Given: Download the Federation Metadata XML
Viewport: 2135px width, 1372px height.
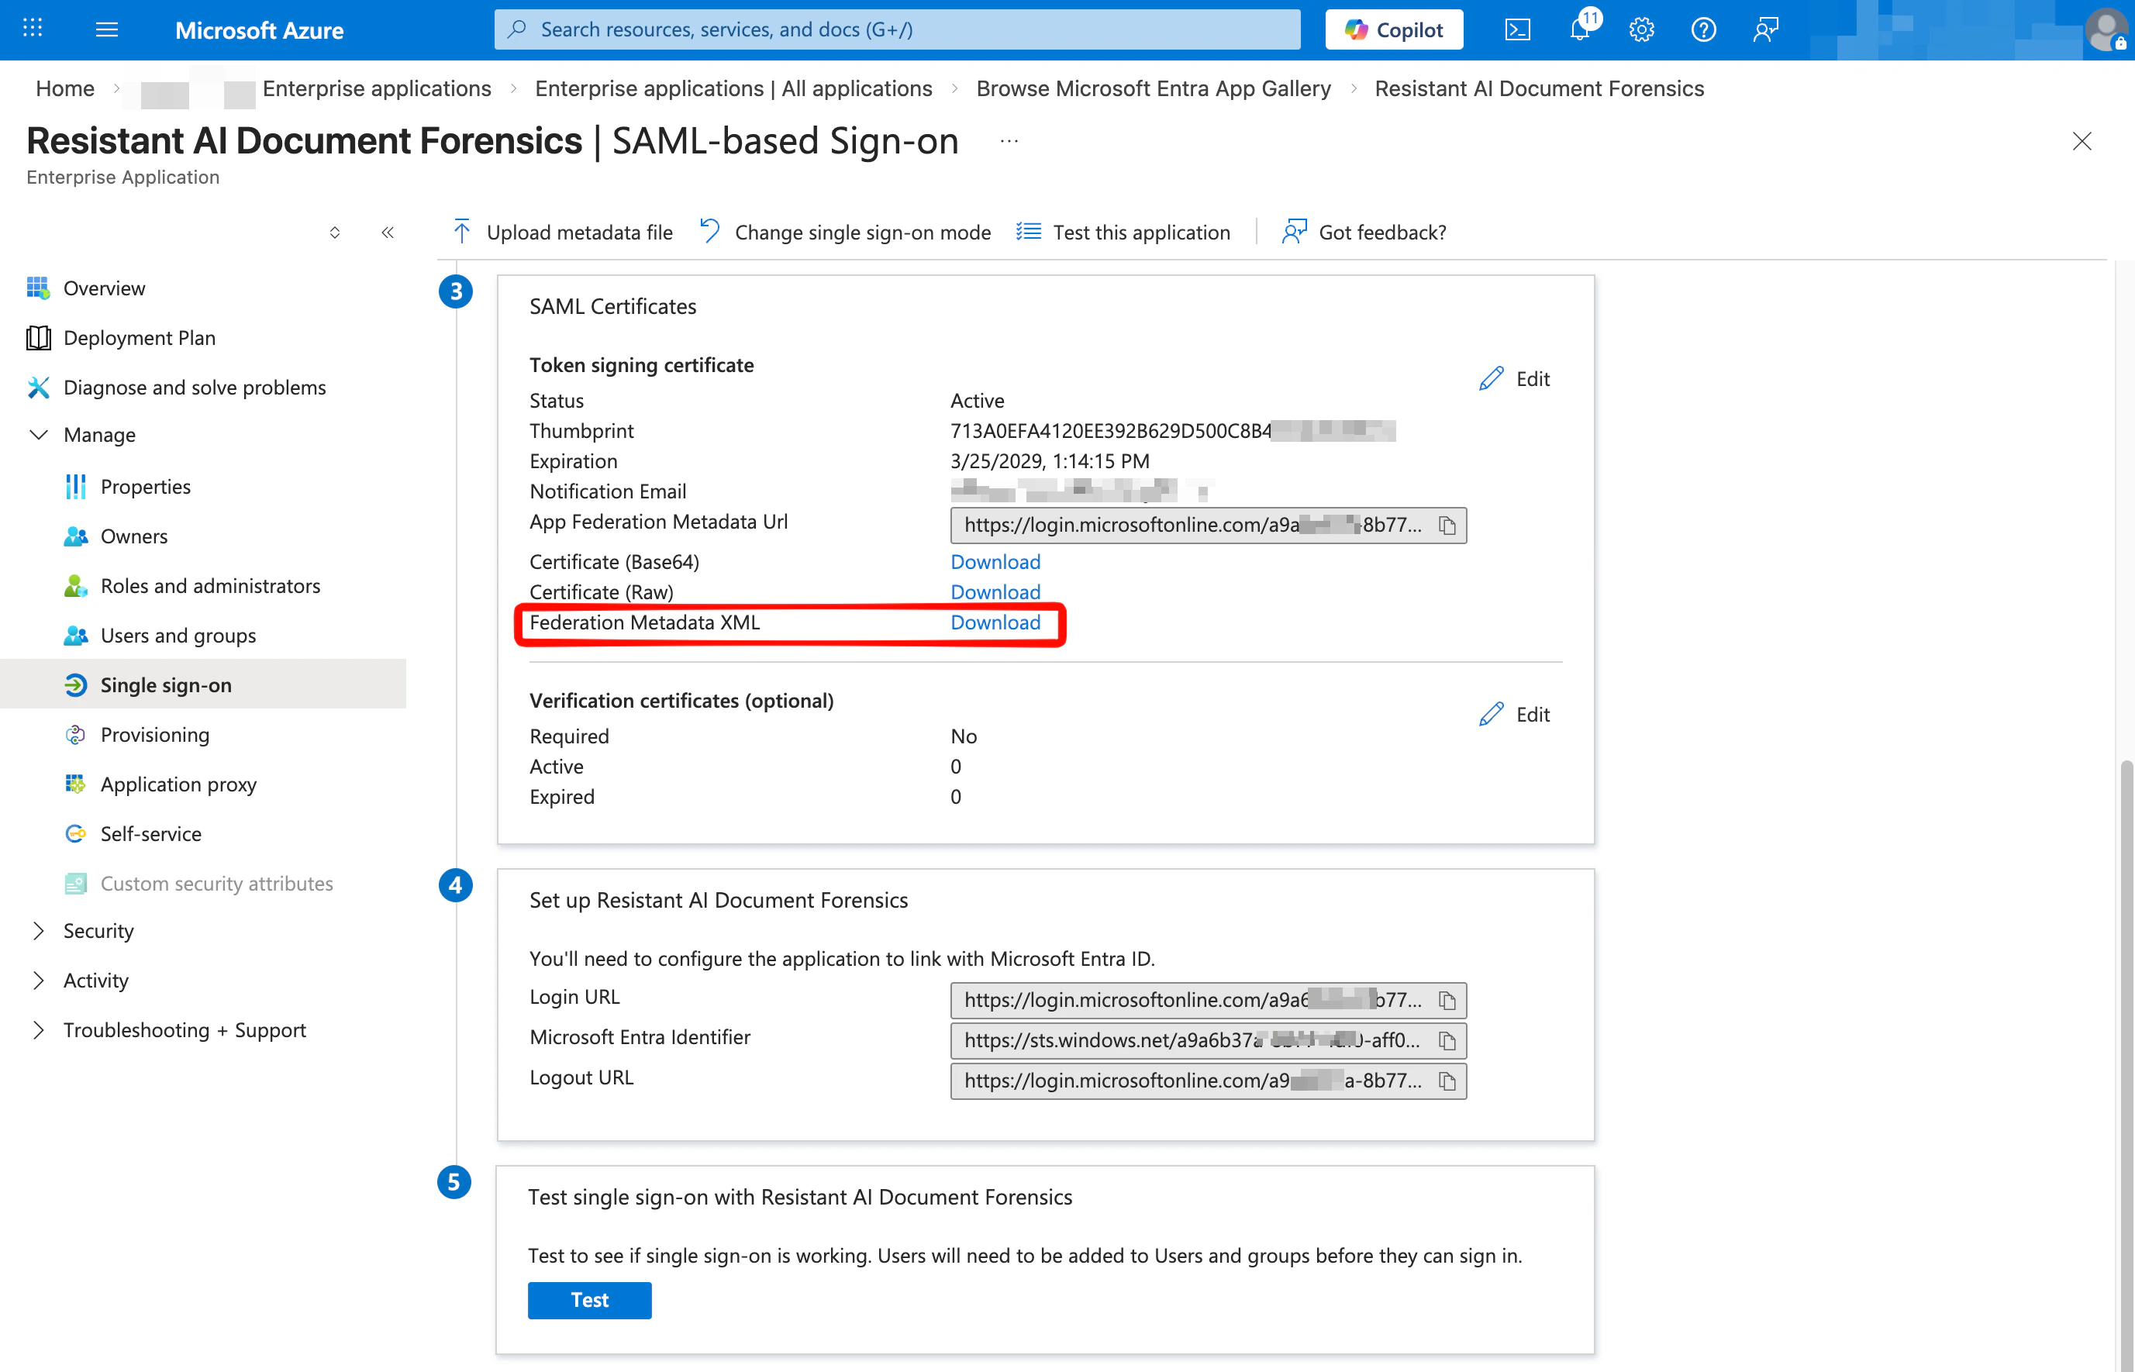Looking at the screenshot, I should tap(995, 622).
